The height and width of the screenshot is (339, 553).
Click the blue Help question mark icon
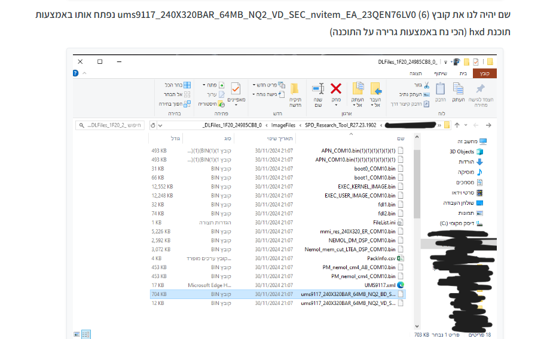click(75, 73)
